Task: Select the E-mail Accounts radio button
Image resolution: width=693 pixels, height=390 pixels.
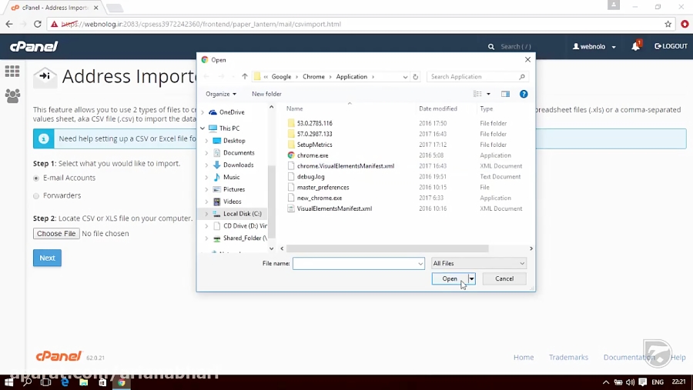Action: (36, 178)
